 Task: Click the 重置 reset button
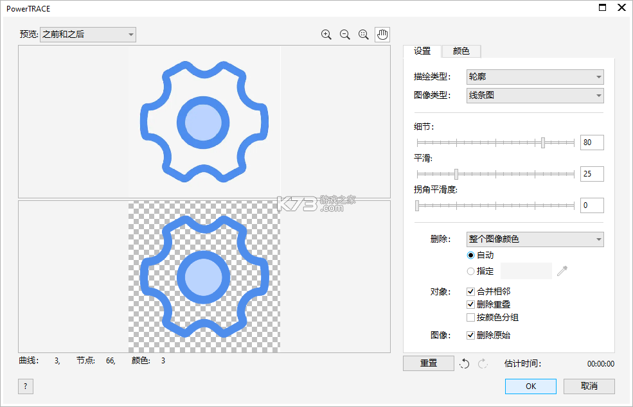pos(429,363)
